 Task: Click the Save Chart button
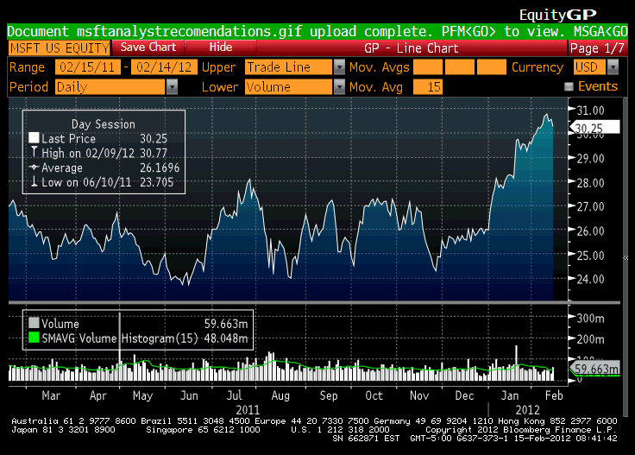tap(148, 47)
